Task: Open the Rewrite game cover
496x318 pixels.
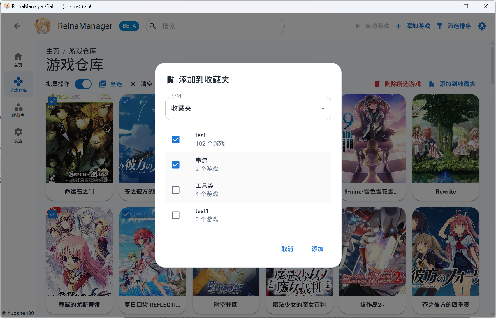Action: tap(446, 139)
